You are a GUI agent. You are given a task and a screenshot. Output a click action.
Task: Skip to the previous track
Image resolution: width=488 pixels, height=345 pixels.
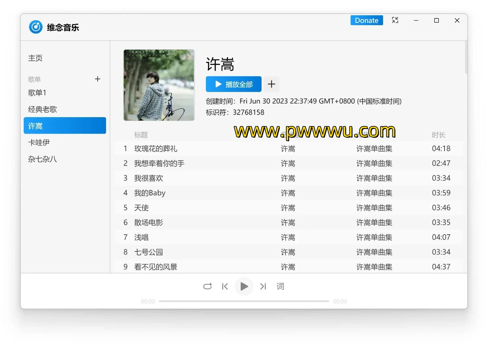pos(225,286)
